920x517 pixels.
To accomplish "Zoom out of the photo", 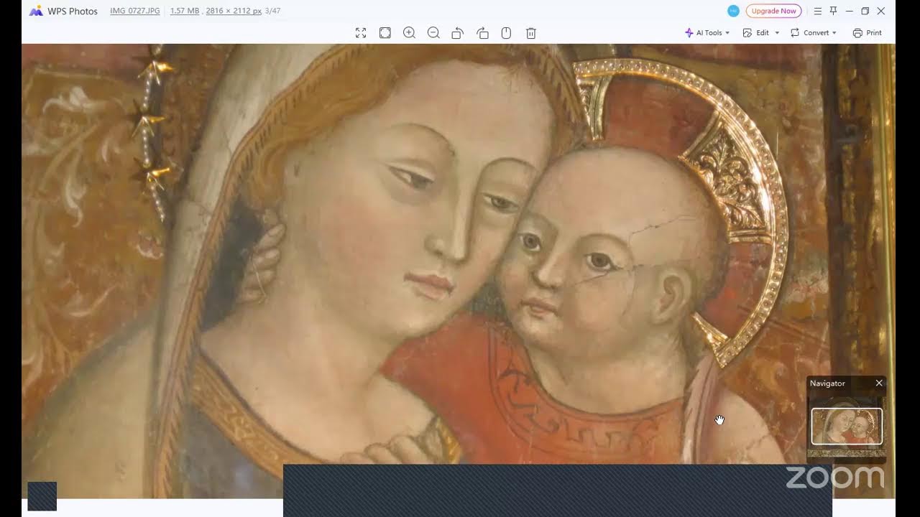I will (433, 33).
